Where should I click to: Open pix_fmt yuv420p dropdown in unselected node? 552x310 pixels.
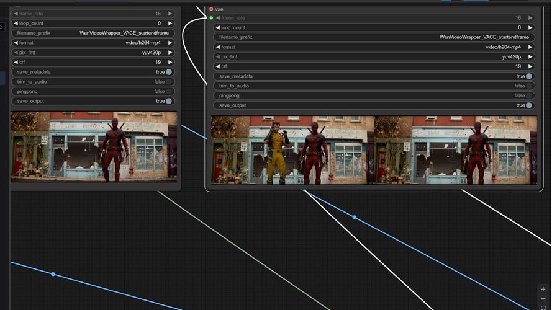93,52
